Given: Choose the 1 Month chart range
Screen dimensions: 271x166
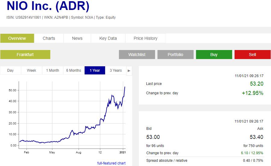Looking at the screenshot, I should click(52, 70).
